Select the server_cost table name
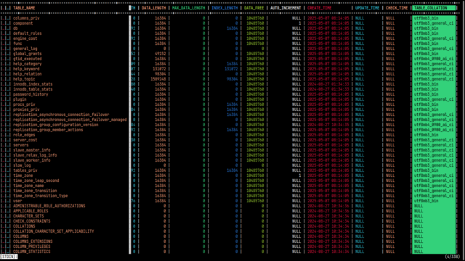This screenshot has height=261, width=465. coord(25,140)
